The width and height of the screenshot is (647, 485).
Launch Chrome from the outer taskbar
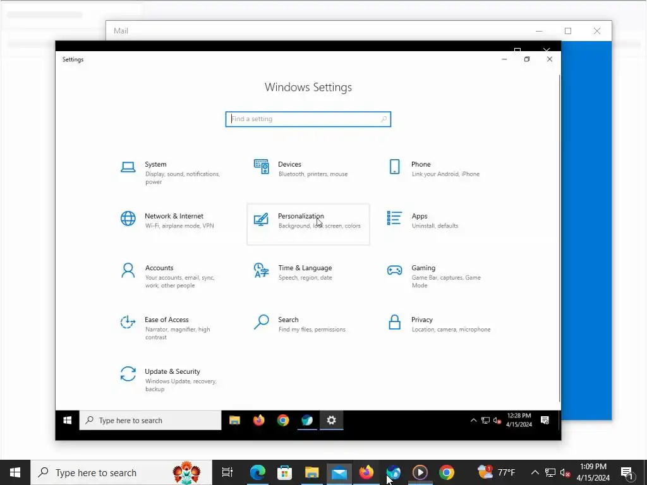click(x=447, y=472)
